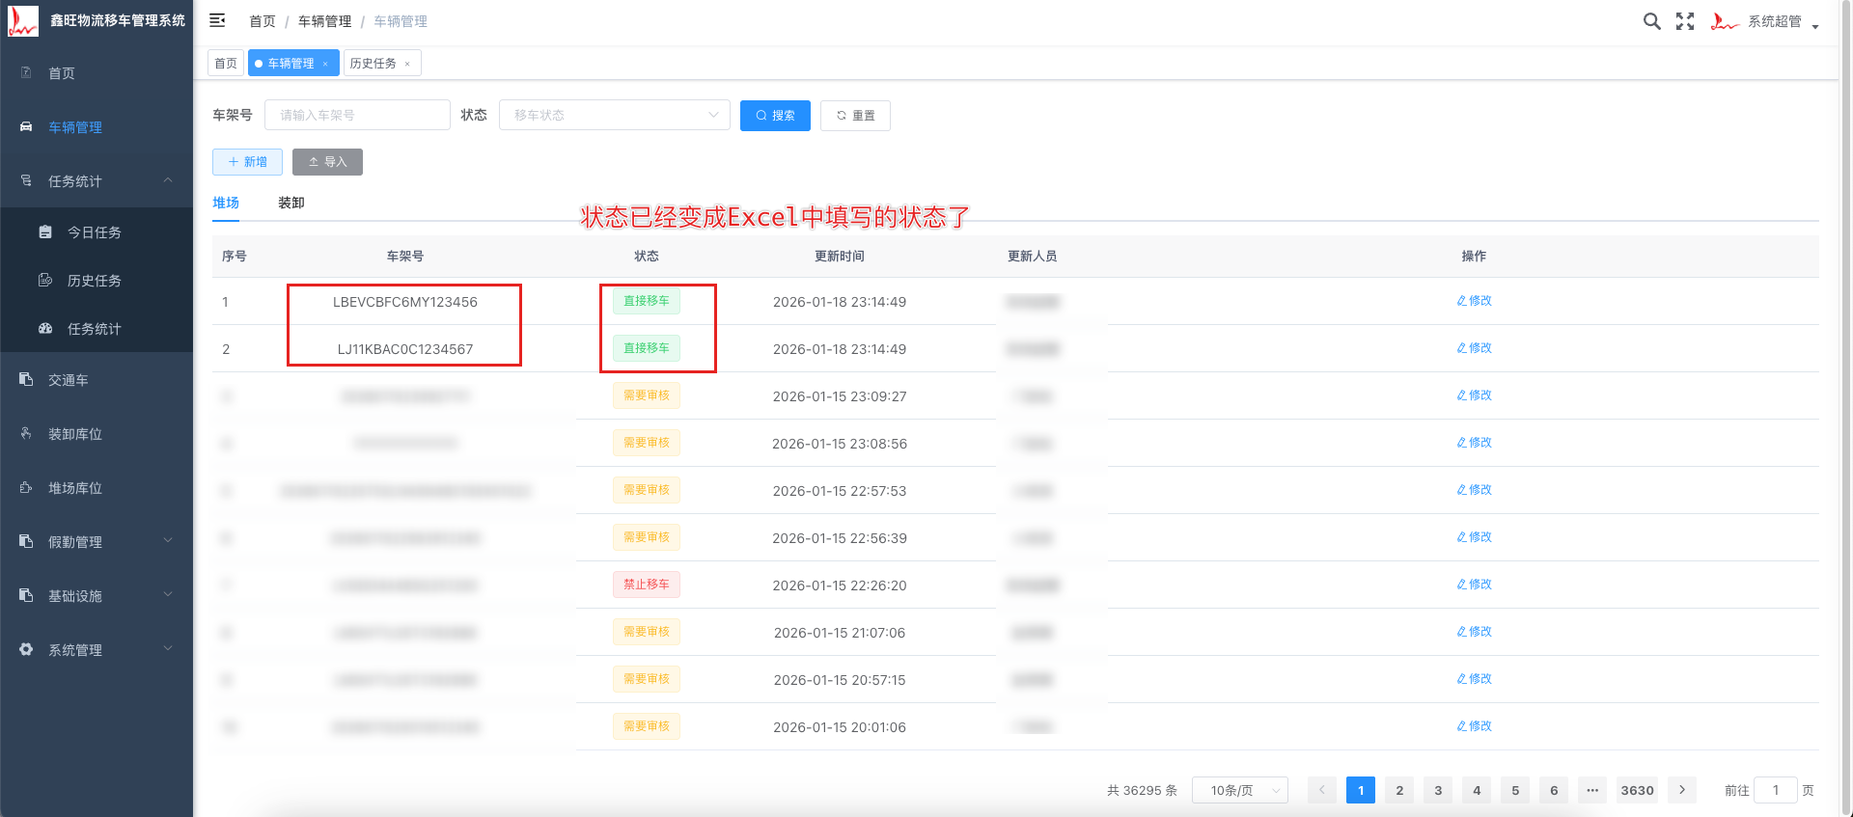
Task: Open 历史任务 in the sidebar
Action: coord(97,281)
